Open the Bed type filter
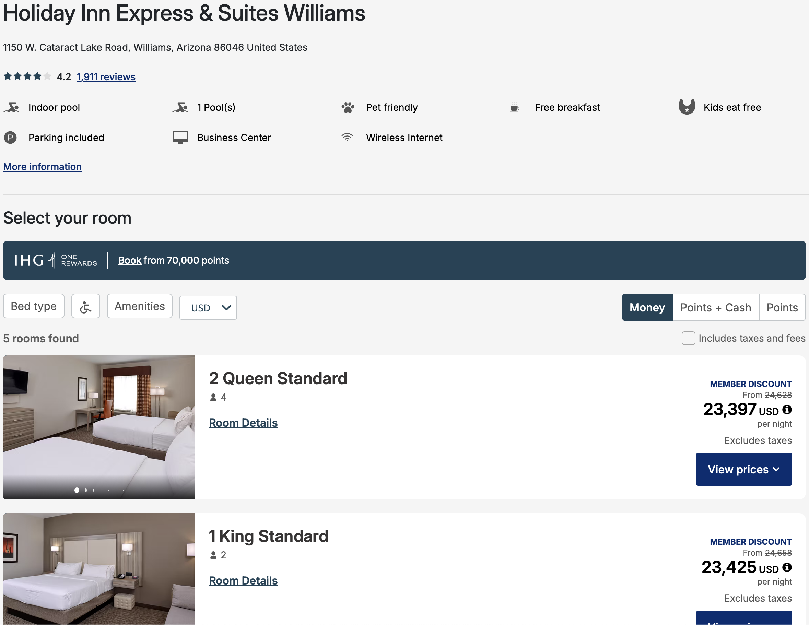The height and width of the screenshot is (625, 809). tap(34, 306)
